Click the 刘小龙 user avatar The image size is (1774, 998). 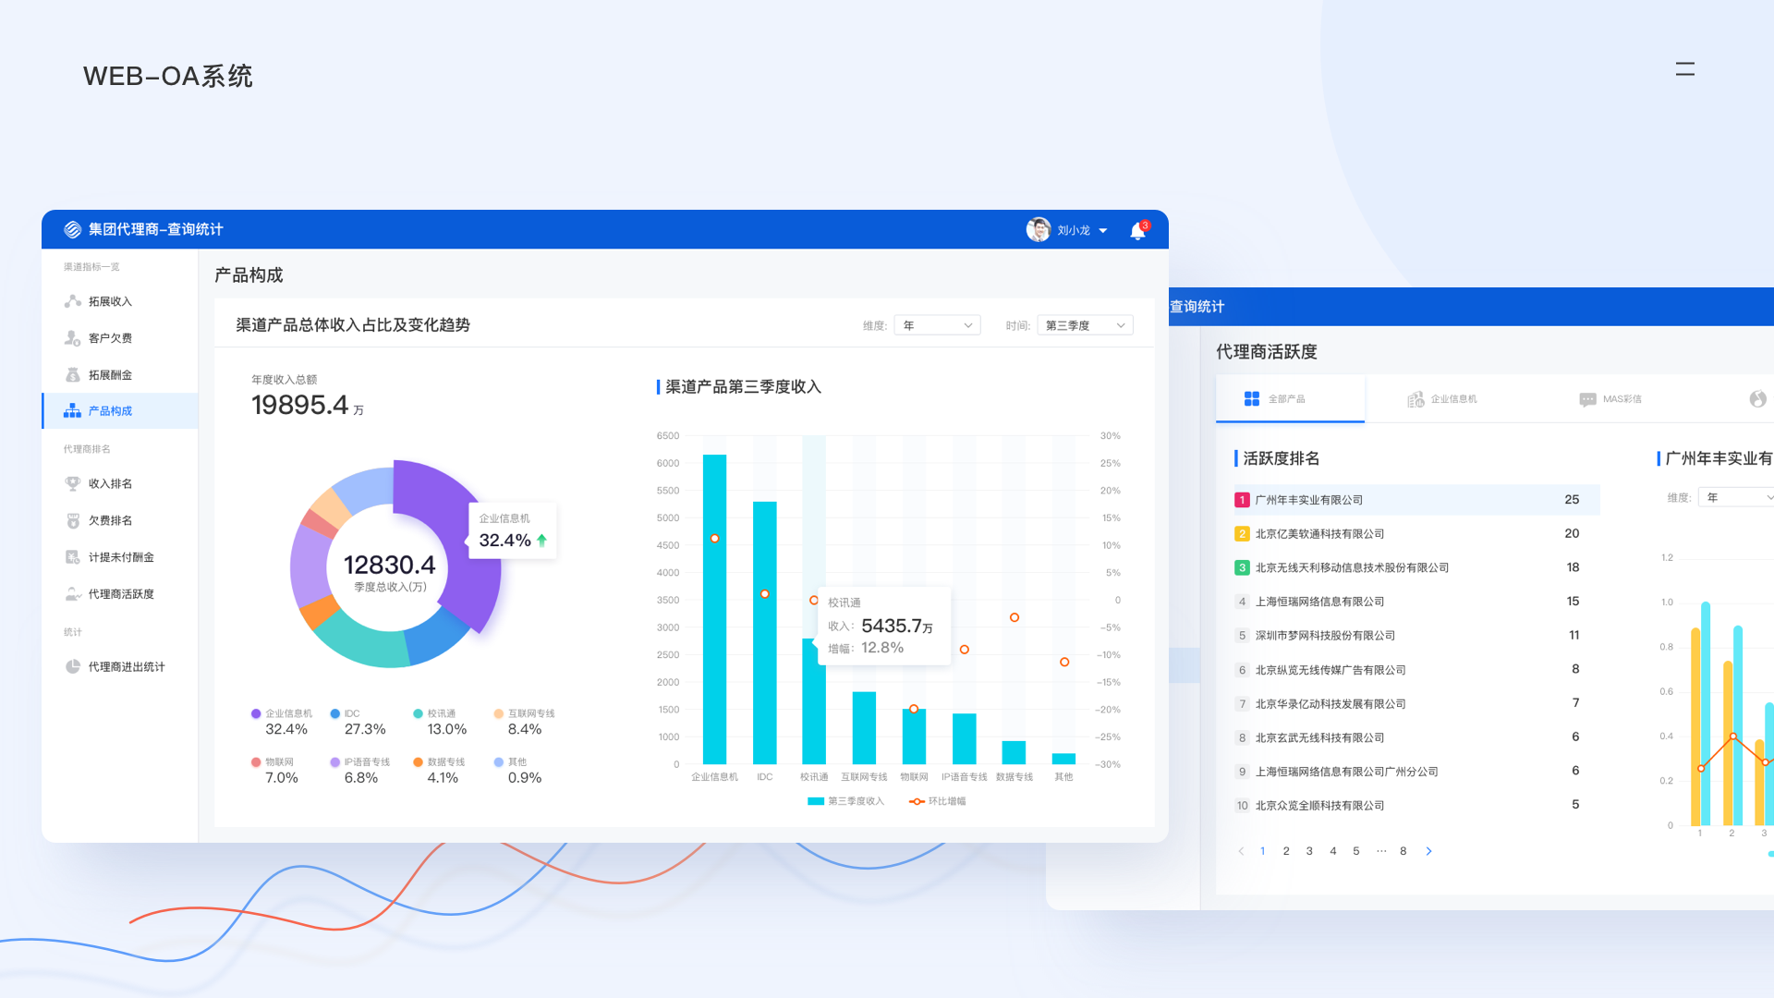tap(1039, 230)
